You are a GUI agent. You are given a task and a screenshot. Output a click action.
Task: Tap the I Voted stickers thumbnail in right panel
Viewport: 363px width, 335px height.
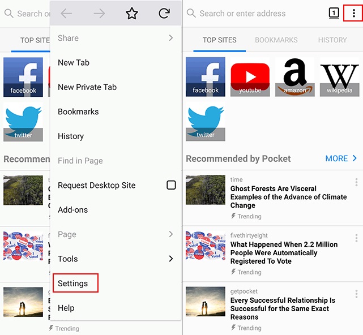pos(206,246)
